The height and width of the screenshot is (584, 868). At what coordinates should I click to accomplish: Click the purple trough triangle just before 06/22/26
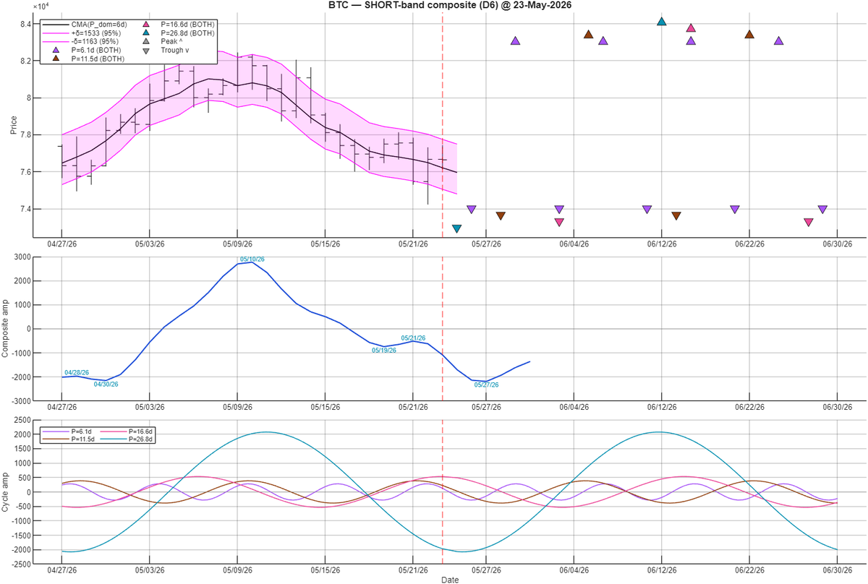tap(734, 209)
